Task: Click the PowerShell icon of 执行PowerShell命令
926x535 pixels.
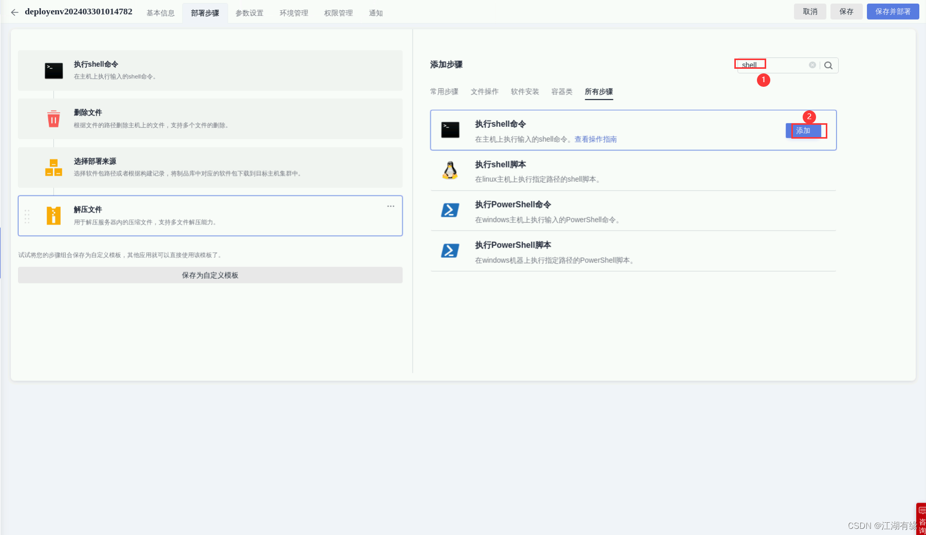Action: click(x=450, y=210)
